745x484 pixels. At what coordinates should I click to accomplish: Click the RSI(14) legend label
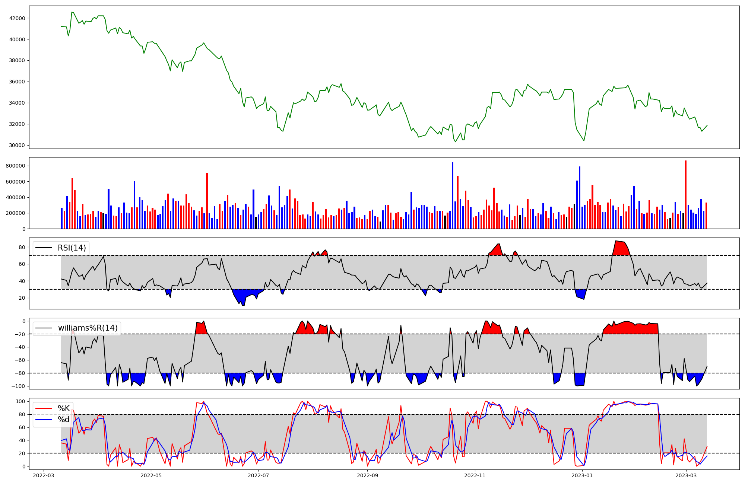[x=72, y=248]
